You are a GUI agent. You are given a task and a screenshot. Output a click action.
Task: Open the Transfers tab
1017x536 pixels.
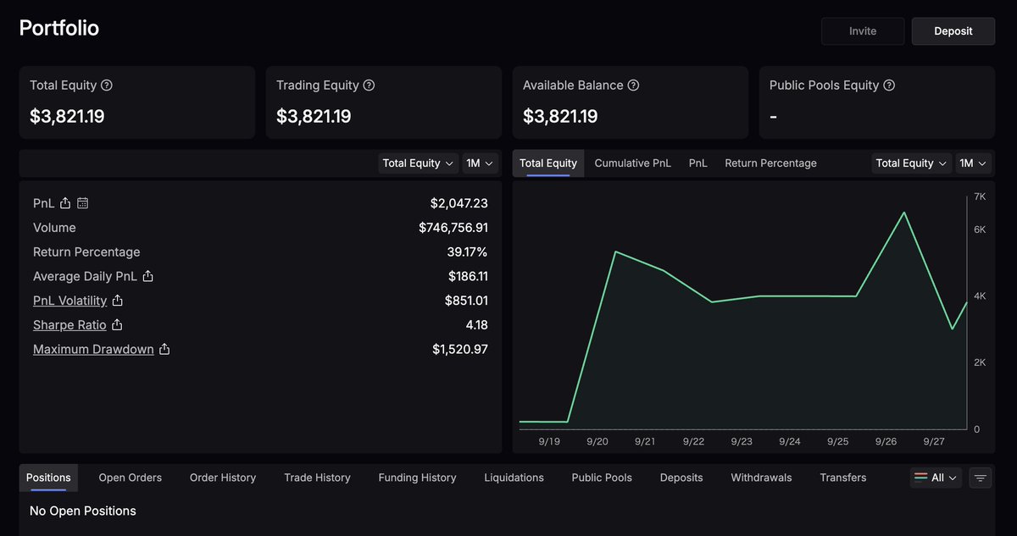click(x=843, y=478)
